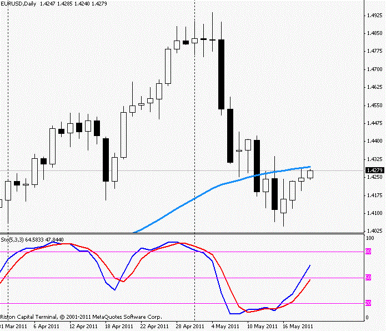Click the stochastic level 20 label
386x331 pixels.
(x=368, y=303)
